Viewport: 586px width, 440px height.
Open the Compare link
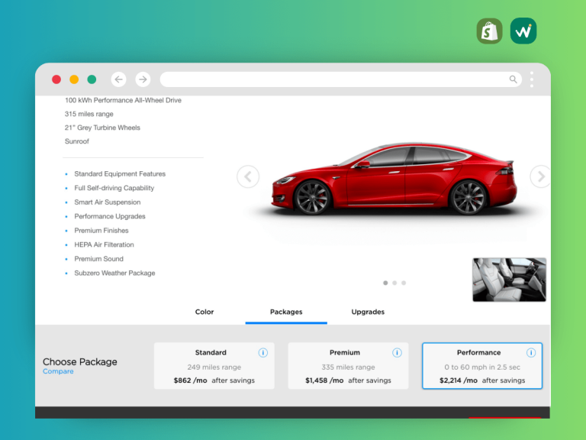(x=58, y=371)
